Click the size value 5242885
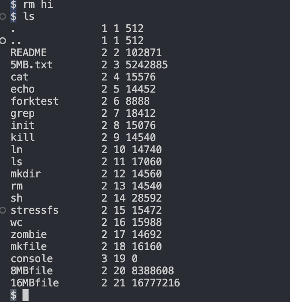The height and width of the screenshot is (302, 290). (147, 65)
